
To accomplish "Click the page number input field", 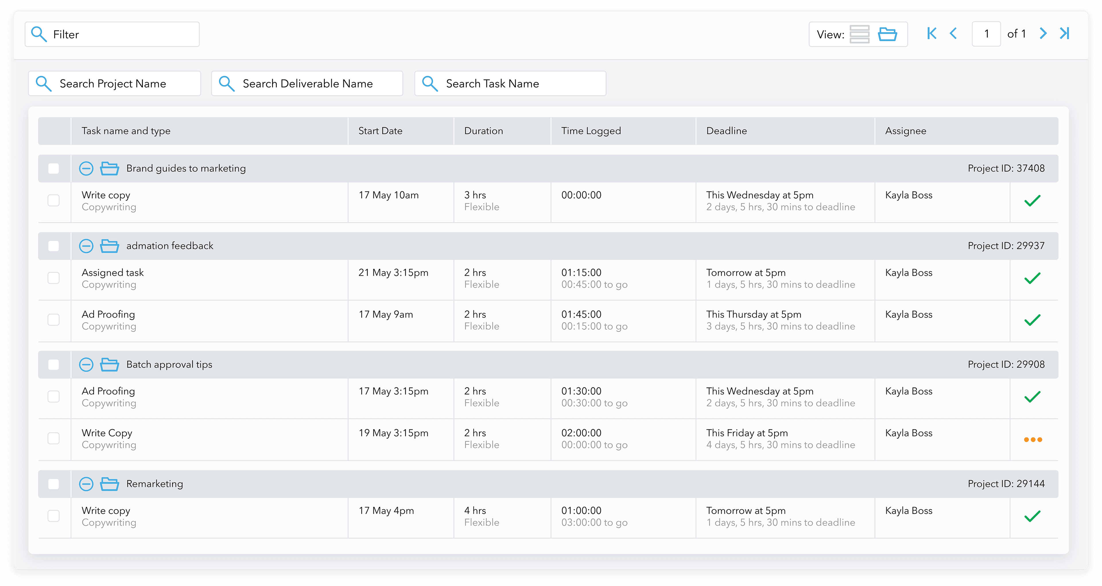I will point(986,33).
